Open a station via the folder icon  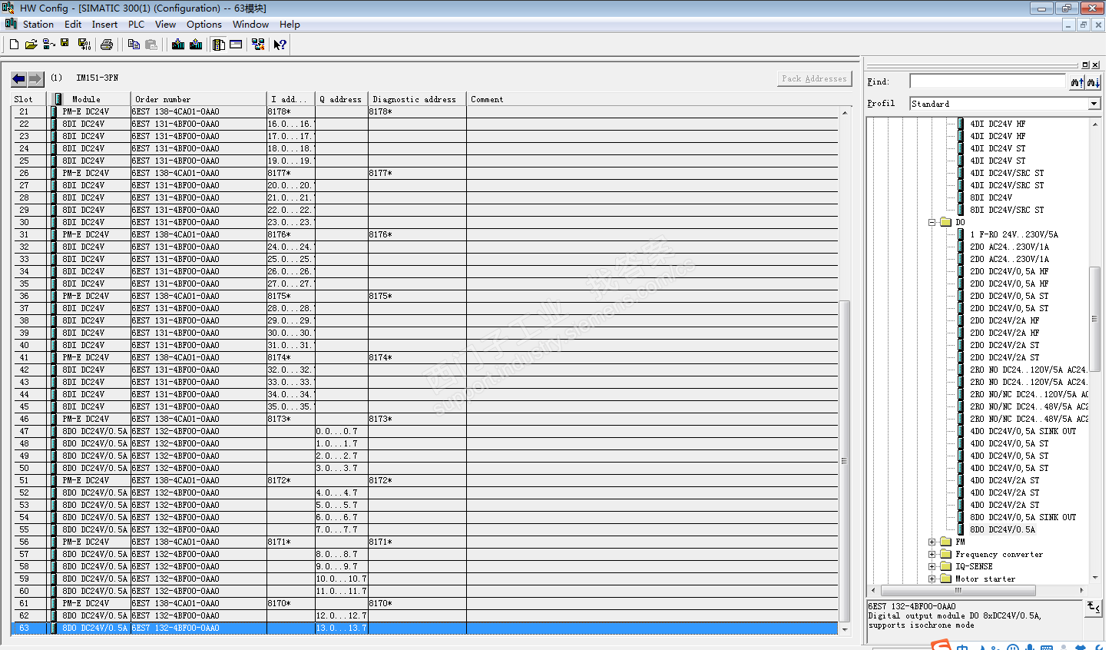tap(31, 45)
